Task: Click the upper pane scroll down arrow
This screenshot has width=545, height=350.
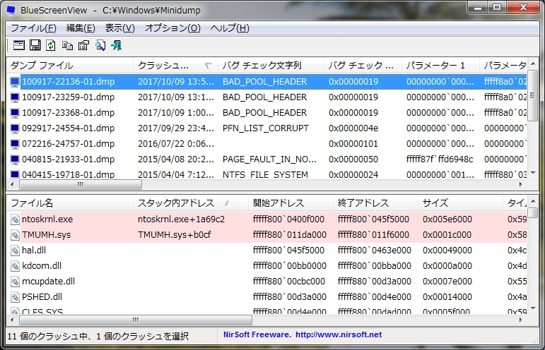Action: 533,173
